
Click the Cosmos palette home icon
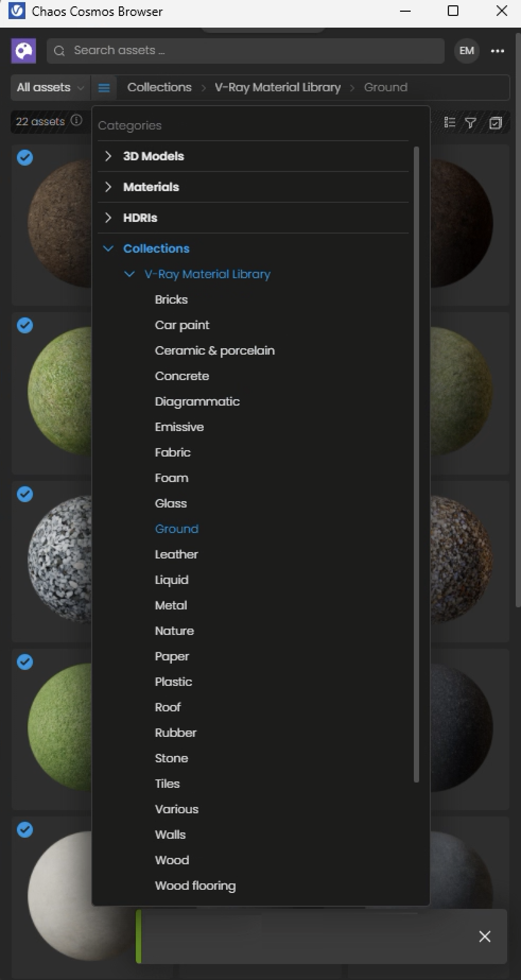pyautogui.click(x=23, y=51)
